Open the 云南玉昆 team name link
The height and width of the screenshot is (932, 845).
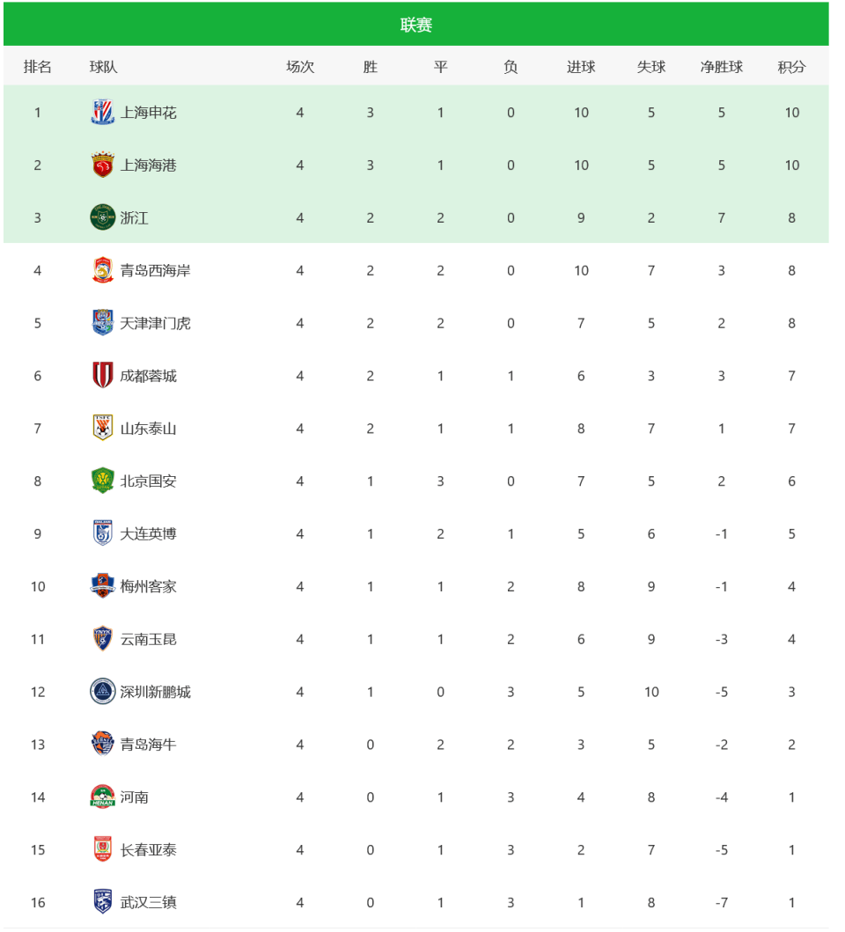148,639
